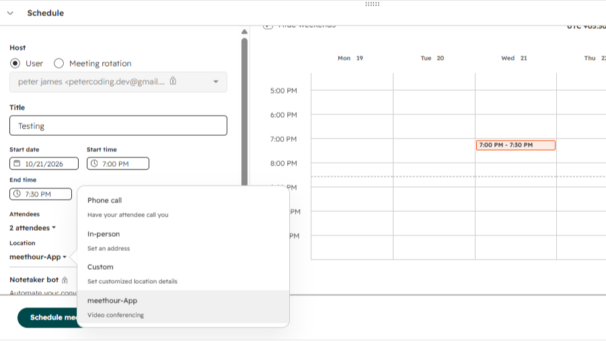Screen dimensions: 606x341
Task: Open the 7:00 PM - 7:30 PM event
Action: tap(516, 145)
